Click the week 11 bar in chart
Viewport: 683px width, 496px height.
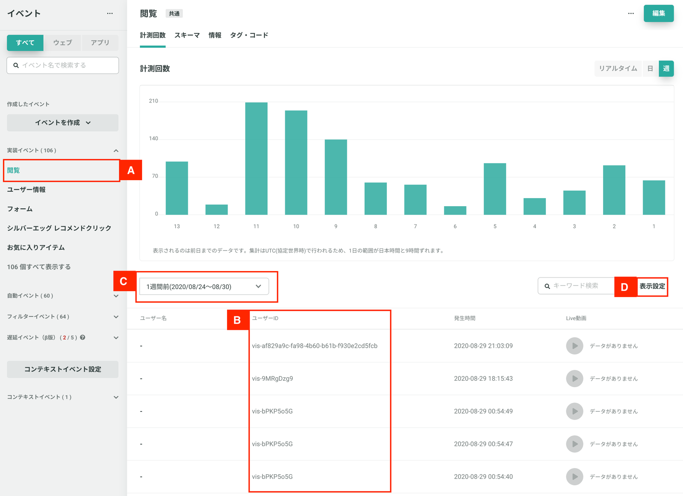(x=256, y=158)
